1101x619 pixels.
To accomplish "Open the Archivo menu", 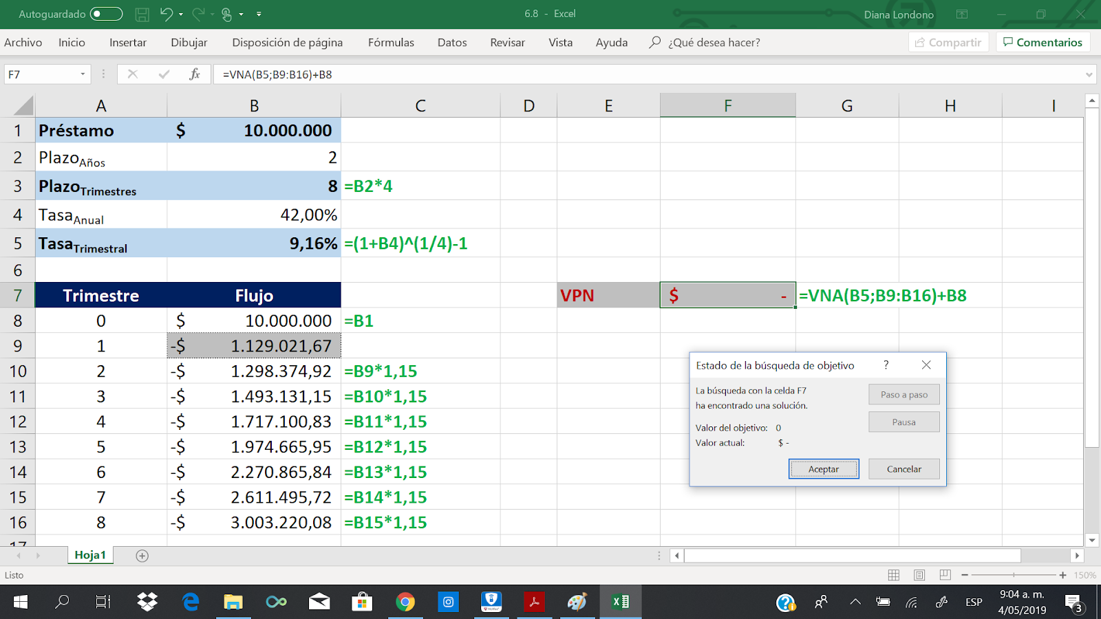I will pyautogui.click(x=23, y=42).
